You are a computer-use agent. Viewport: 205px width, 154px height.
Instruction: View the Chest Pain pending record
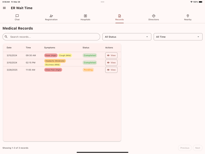click(111, 70)
